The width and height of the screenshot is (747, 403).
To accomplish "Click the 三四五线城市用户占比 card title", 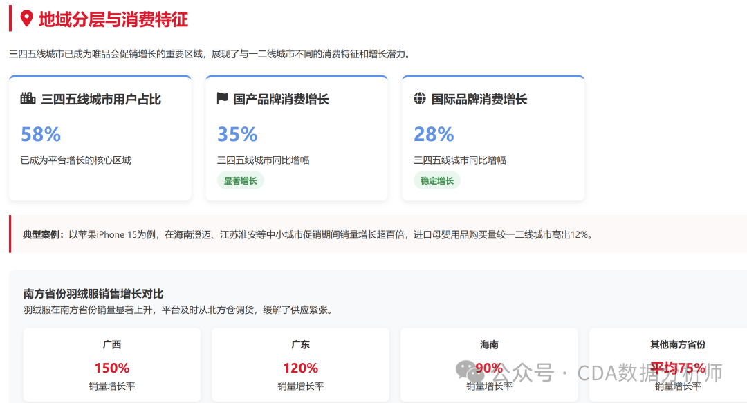I will click(x=101, y=100).
